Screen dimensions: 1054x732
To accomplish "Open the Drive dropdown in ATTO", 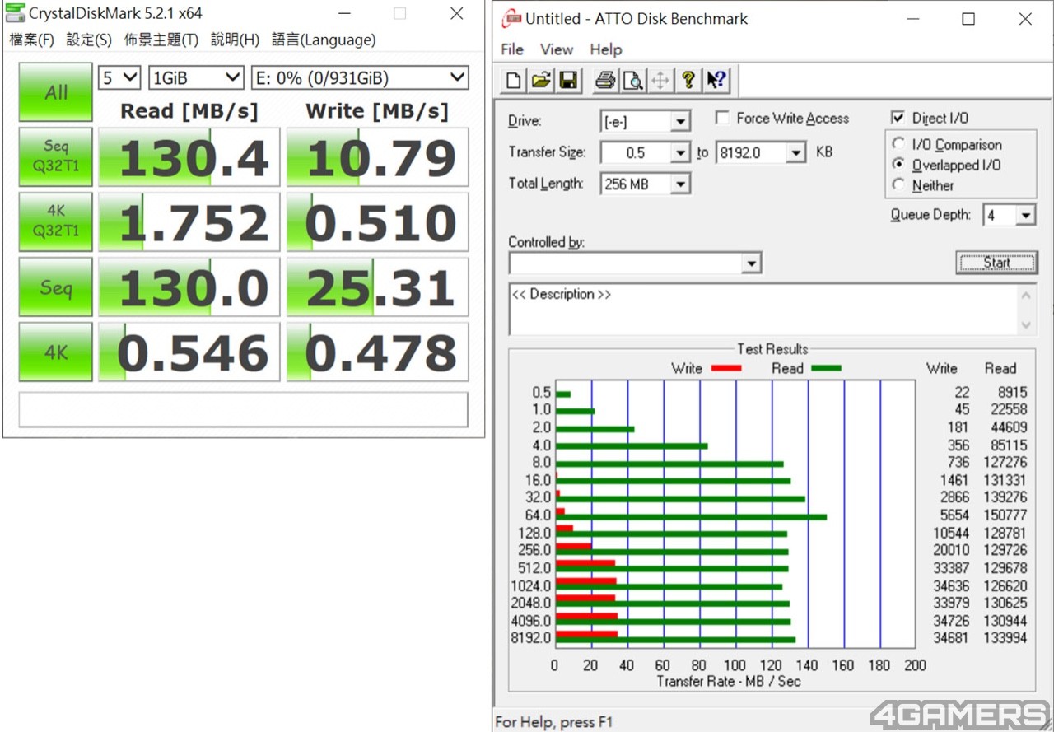I will pos(680,122).
